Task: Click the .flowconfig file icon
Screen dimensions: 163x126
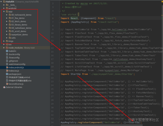Action: click(7, 57)
